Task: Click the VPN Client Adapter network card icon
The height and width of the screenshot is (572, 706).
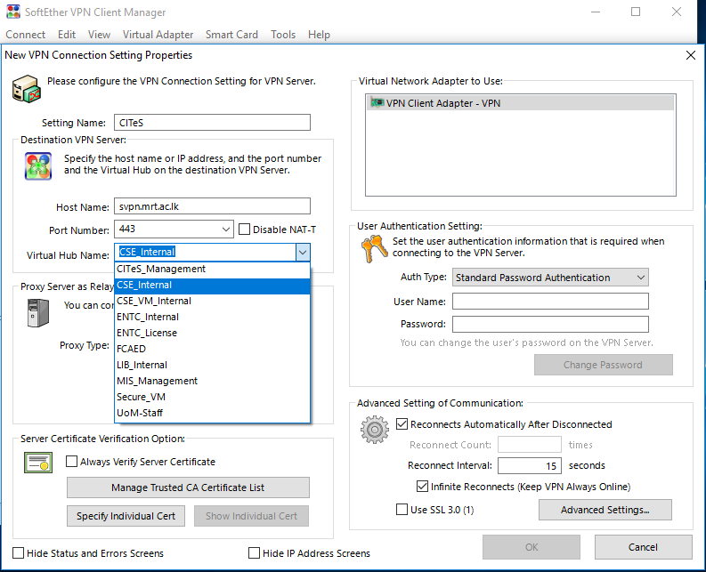Action: coord(377,102)
